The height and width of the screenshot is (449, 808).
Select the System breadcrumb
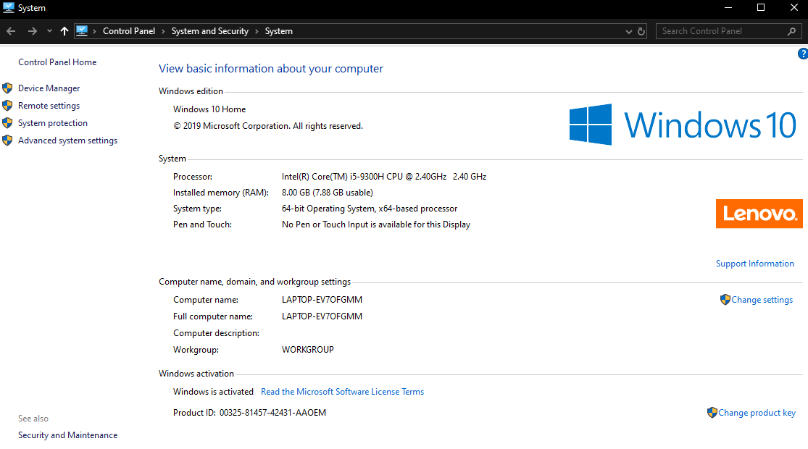coord(279,31)
